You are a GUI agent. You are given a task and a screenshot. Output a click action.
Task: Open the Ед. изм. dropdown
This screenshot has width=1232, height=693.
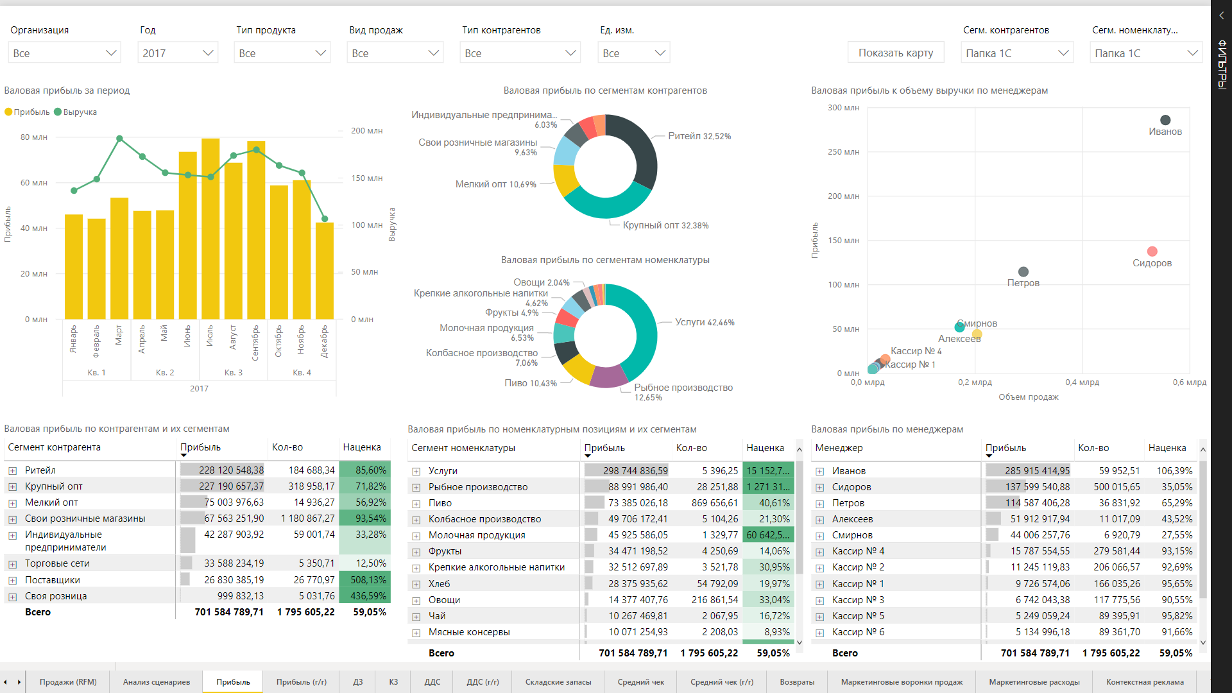pyautogui.click(x=634, y=53)
